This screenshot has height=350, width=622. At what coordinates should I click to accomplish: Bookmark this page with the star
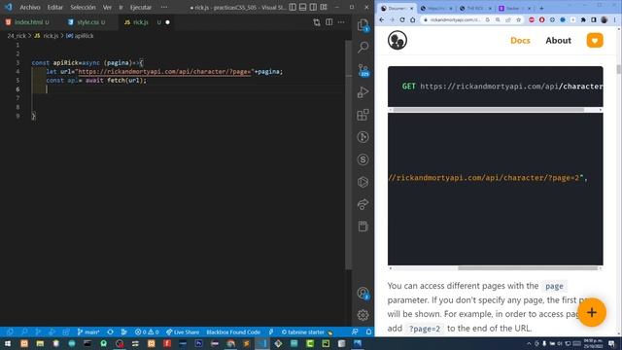pos(518,19)
